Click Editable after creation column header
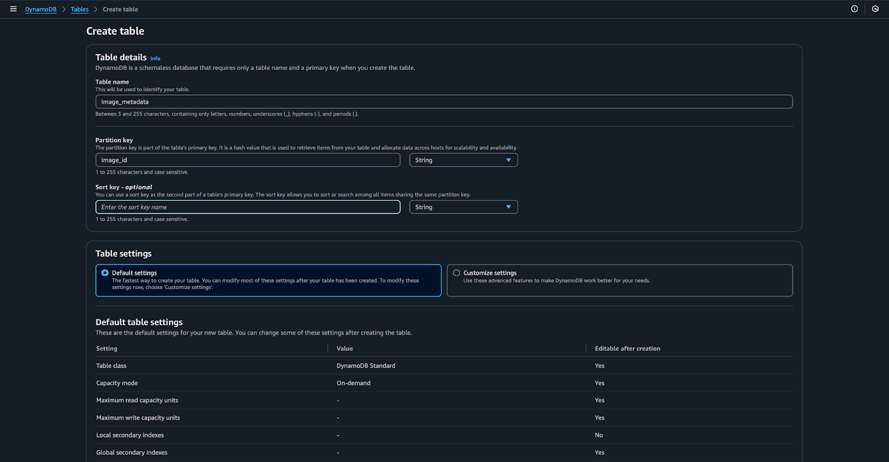 pyautogui.click(x=627, y=349)
